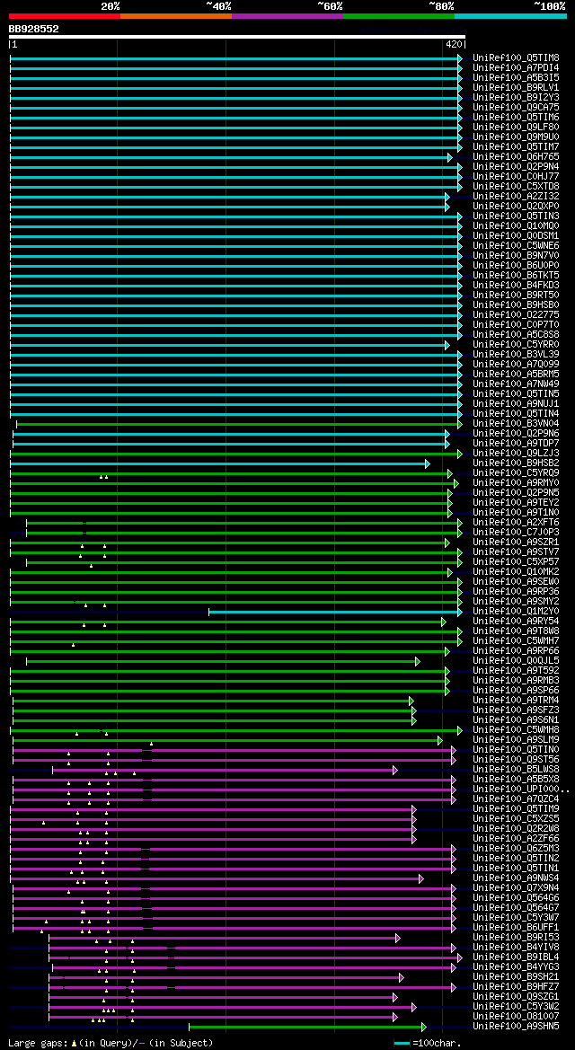Open the UniRef100_B6TKT5 hit
Image resolution: width=575 pixels, height=1050 pixels.
pyautogui.click(x=516, y=275)
